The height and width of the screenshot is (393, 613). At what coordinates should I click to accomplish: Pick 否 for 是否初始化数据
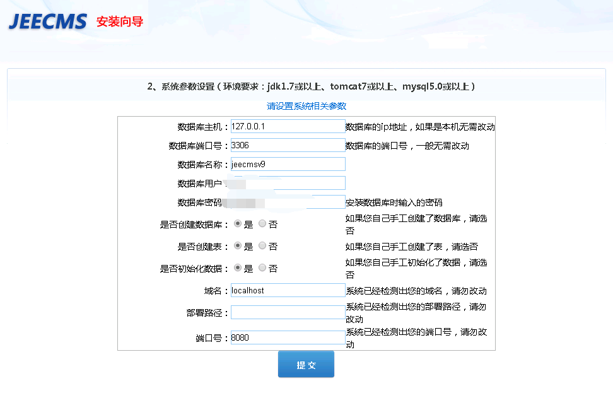click(x=262, y=268)
